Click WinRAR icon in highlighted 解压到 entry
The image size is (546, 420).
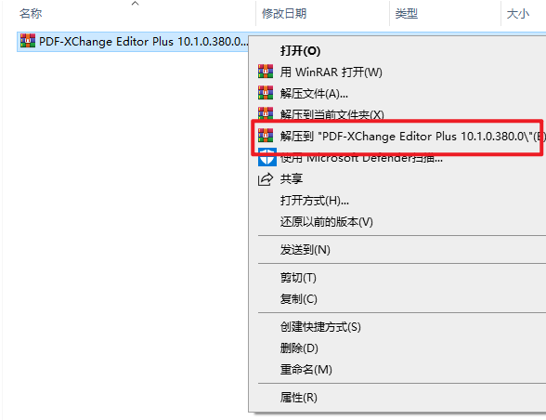click(266, 136)
